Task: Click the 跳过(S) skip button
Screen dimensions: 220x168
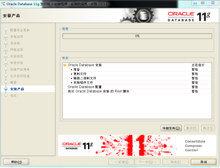Action: tap(208, 128)
